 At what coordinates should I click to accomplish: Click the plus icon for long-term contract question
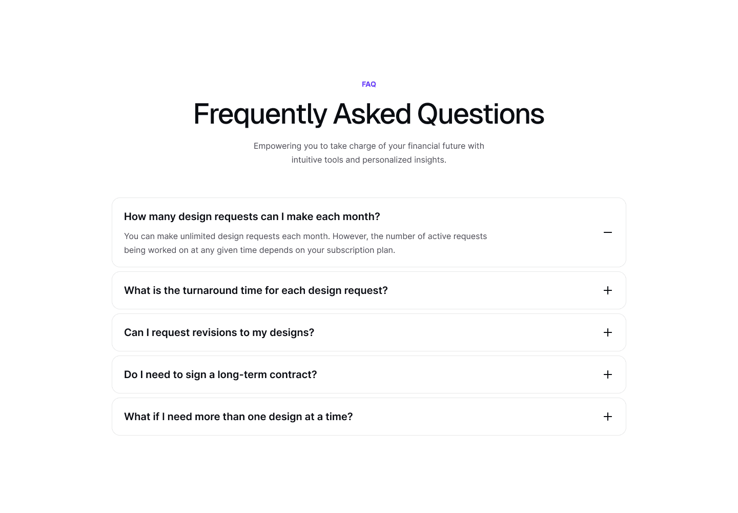[x=608, y=374]
